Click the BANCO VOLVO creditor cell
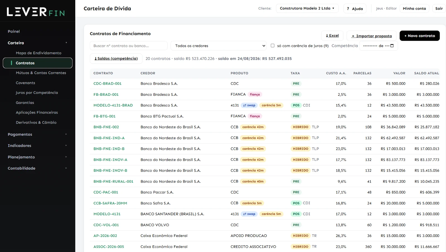The image size is (446, 252). (x=155, y=225)
